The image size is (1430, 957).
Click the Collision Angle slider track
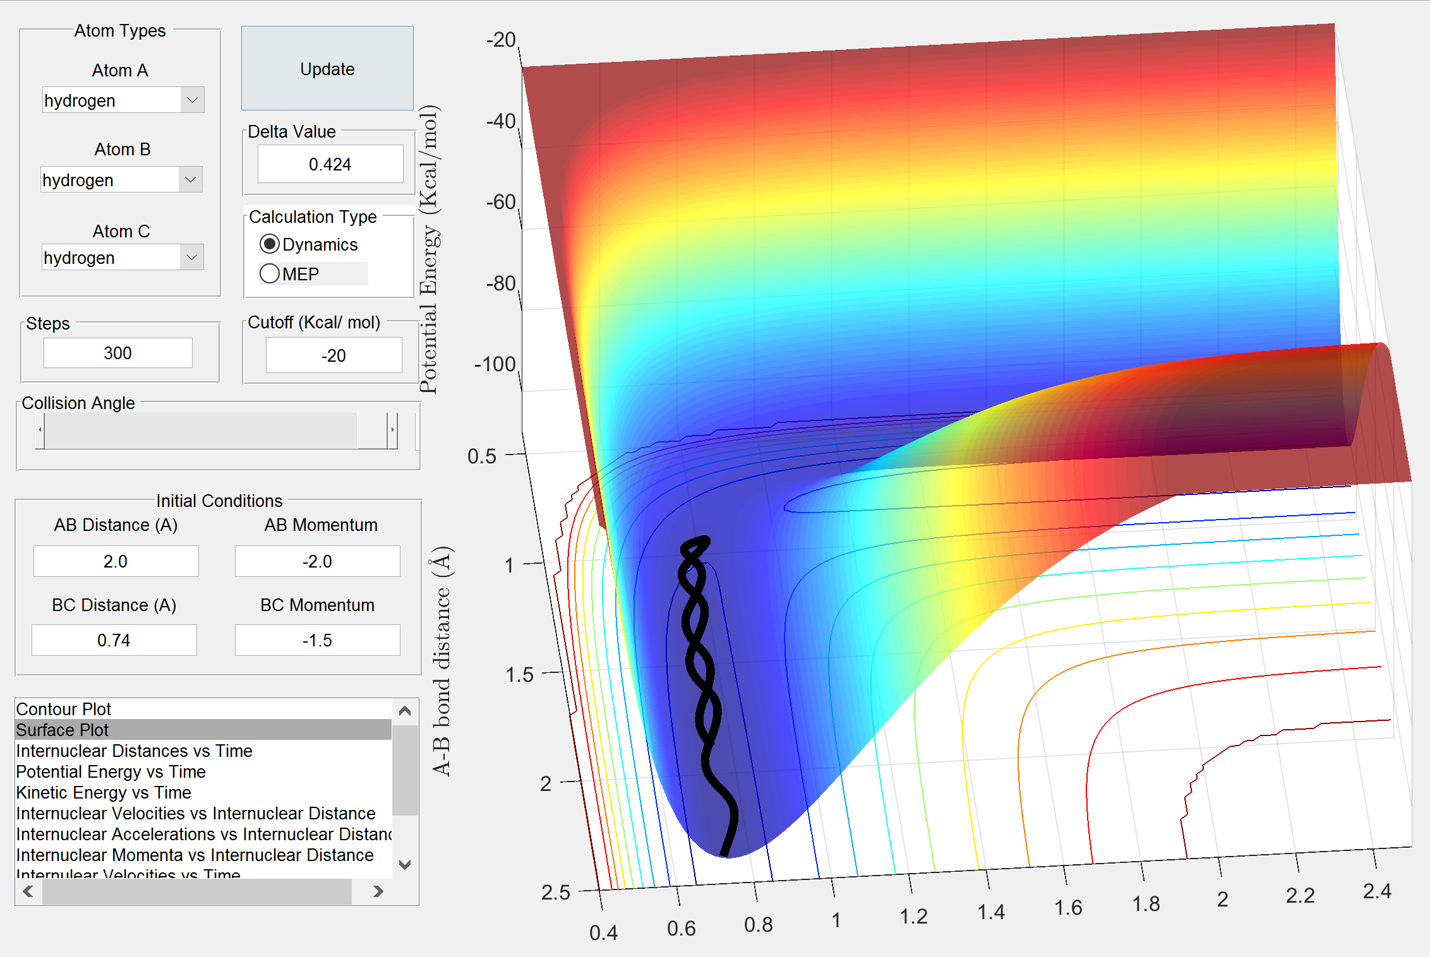202,430
